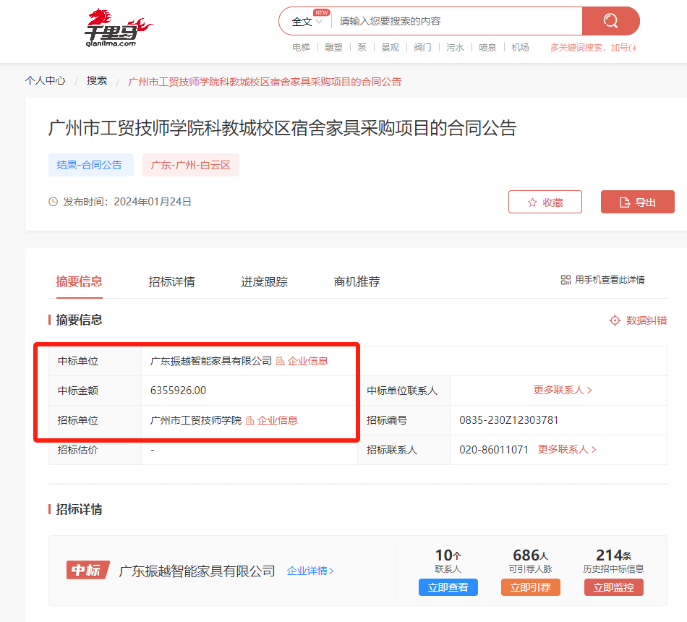This screenshot has width=687, height=622.
Task: Select the tender number 0835-230Z12303781
Action: (x=508, y=420)
